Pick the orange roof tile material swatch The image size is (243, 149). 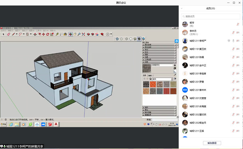click(x=153, y=84)
